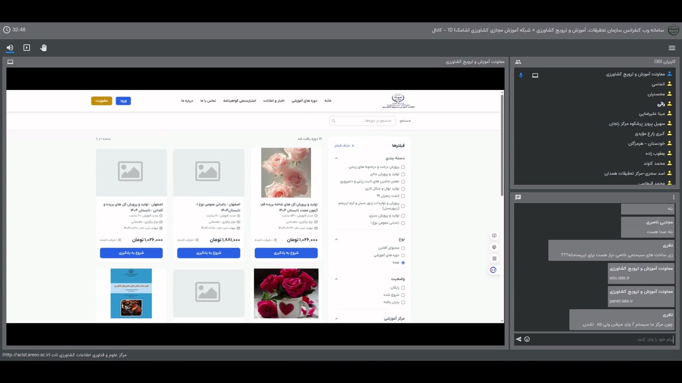Open the خانه menu item
Screen dimensions: 682x383
point(328,101)
